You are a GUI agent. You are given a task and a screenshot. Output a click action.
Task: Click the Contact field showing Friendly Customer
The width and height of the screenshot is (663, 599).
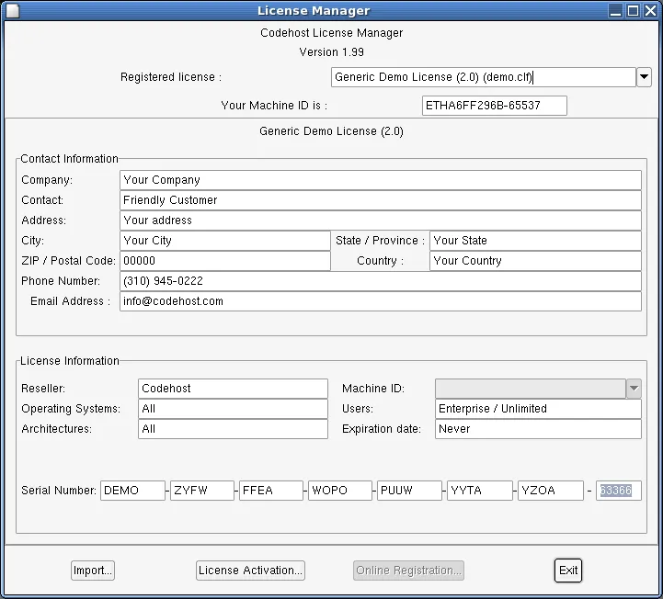(381, 200)
